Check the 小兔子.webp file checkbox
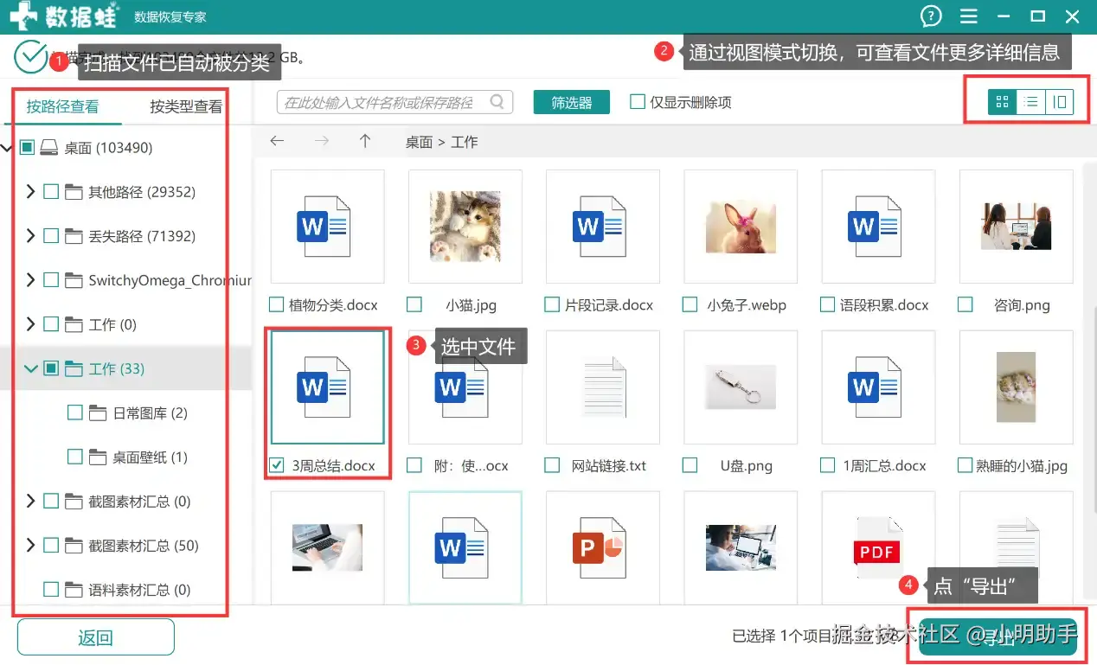The image size is (1097, 665). pyautogui.click(x=690, y=305)
